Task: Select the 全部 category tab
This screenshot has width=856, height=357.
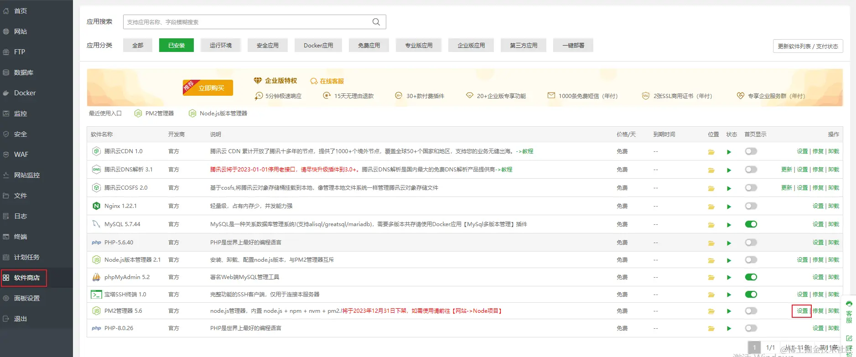Action: (x=138, y=45)
